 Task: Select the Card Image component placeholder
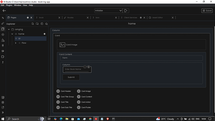point(131,45)
